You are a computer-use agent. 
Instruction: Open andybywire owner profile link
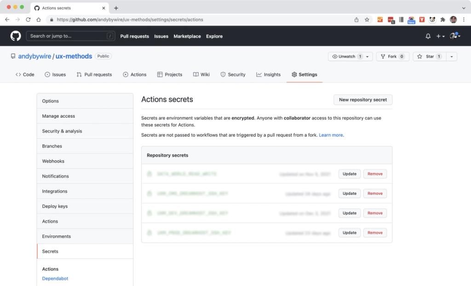(x=34, y=56)
